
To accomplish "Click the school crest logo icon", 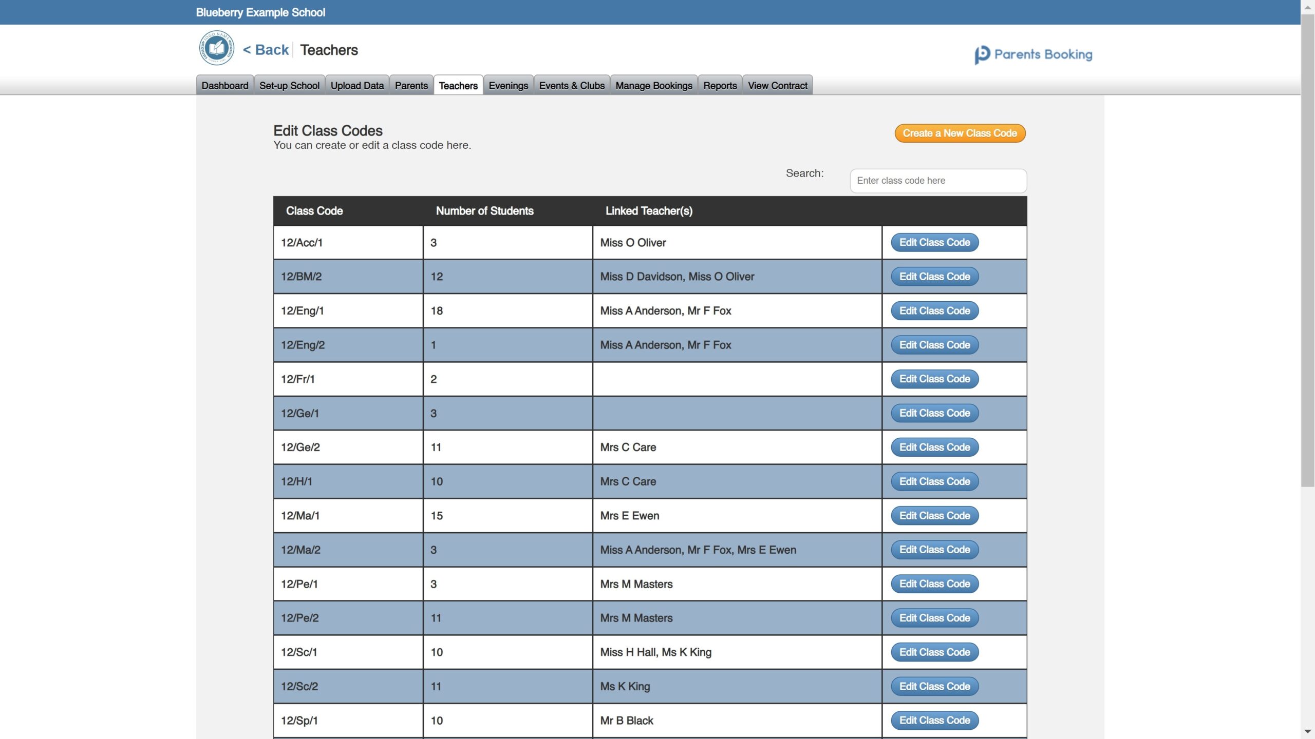I will (x=217, y=48).
